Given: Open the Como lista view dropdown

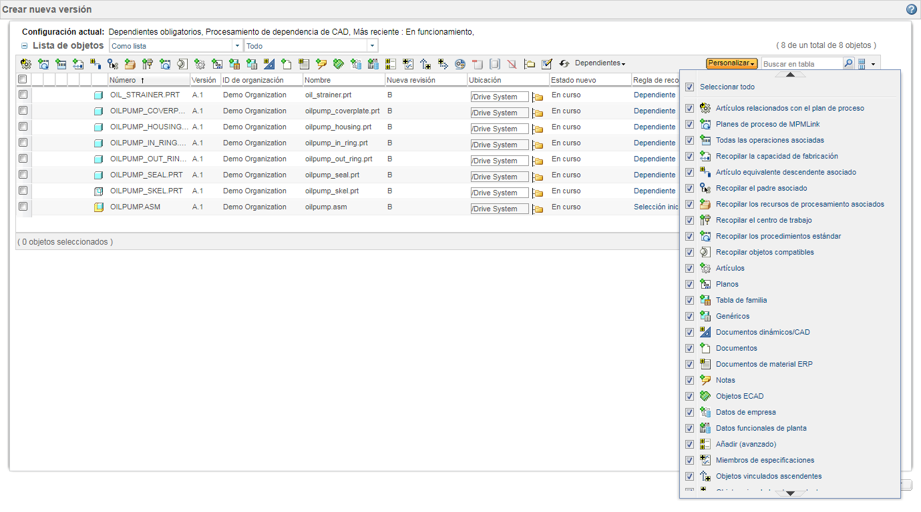Looking at the screenshot, I should tap(236, 46).
